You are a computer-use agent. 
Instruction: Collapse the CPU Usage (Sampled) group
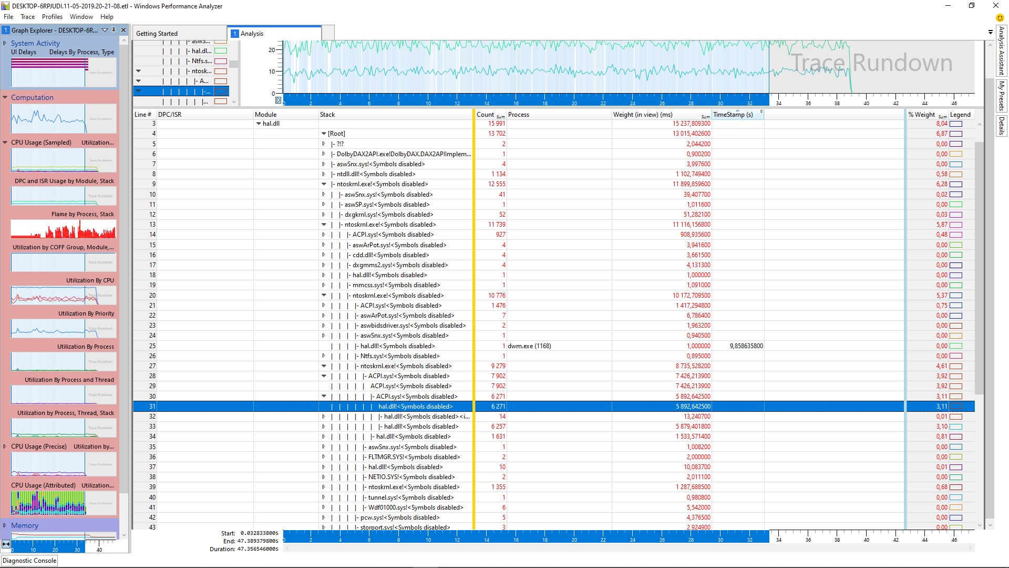coord(5,143)
